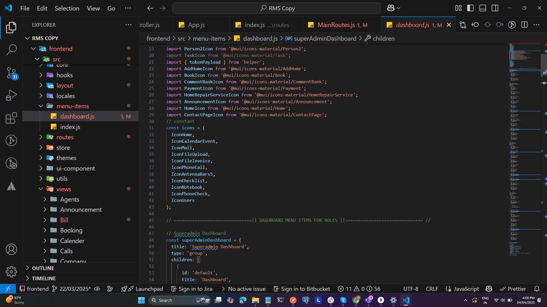Click the notifications bell in status bar

[537, 289]
